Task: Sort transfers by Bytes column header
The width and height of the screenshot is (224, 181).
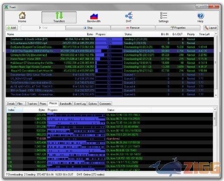Action: [x=75, y=34]
